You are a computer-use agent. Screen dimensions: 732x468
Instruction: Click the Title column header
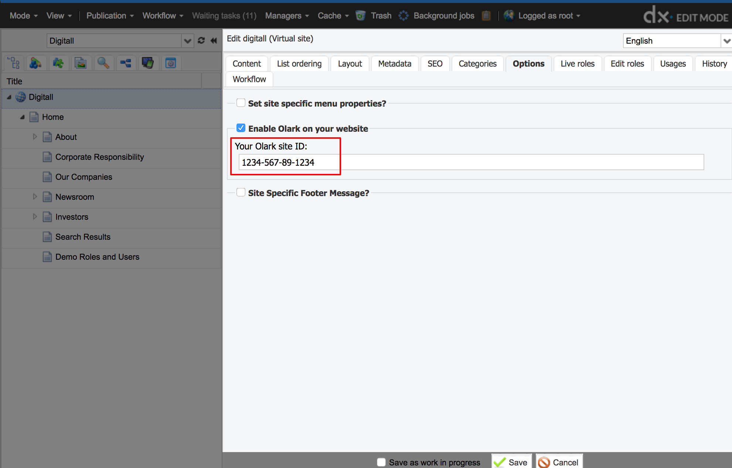(102, 81)
